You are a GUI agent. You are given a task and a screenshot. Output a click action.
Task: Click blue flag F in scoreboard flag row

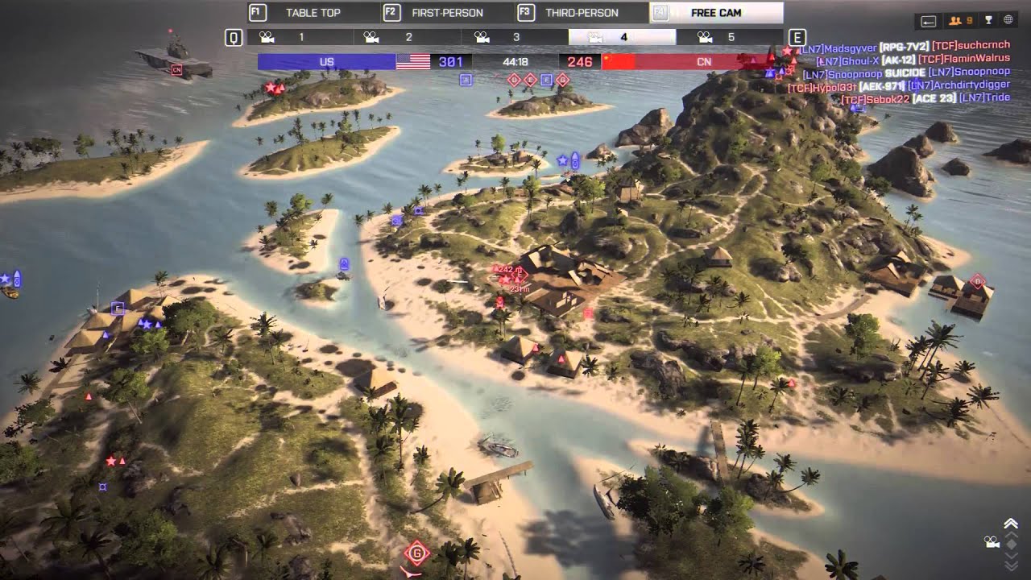[546, 79]
